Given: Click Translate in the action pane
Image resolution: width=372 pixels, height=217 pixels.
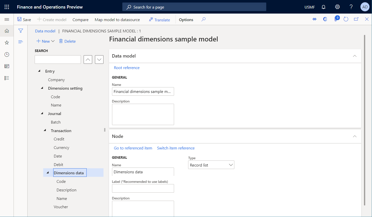Looking at the screenshot, I should click(x=160, y=20).
